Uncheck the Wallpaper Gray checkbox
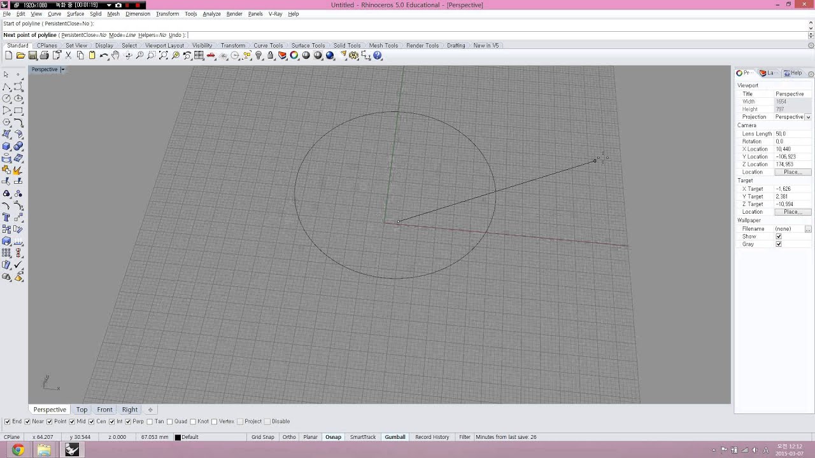This screenshot has height=458, width=815. (x=778, y=244)
